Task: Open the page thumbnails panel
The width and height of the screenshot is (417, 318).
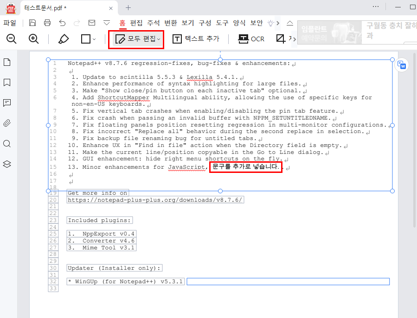Action: click(7, 62)
